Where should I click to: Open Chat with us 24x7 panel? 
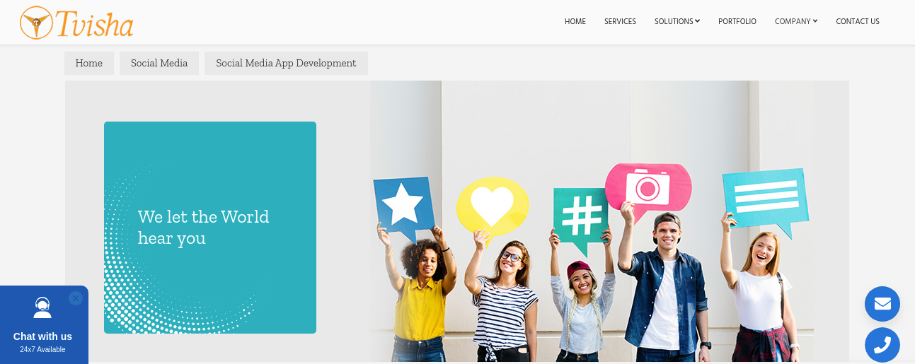point(43,325)
